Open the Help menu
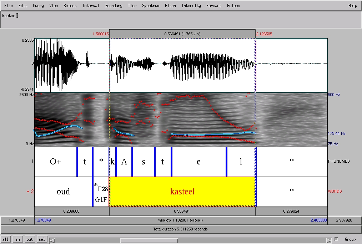 (x=353, y=6)
